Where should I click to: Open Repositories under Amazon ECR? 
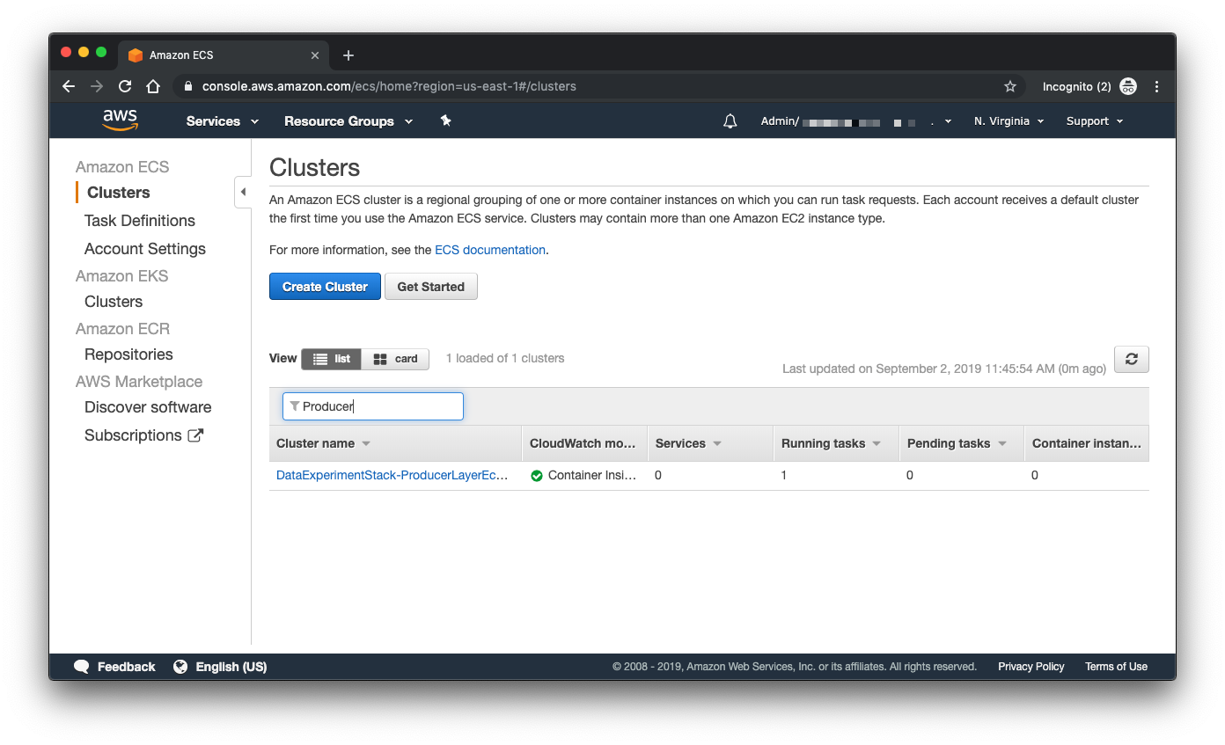click(x=128, y=354)
